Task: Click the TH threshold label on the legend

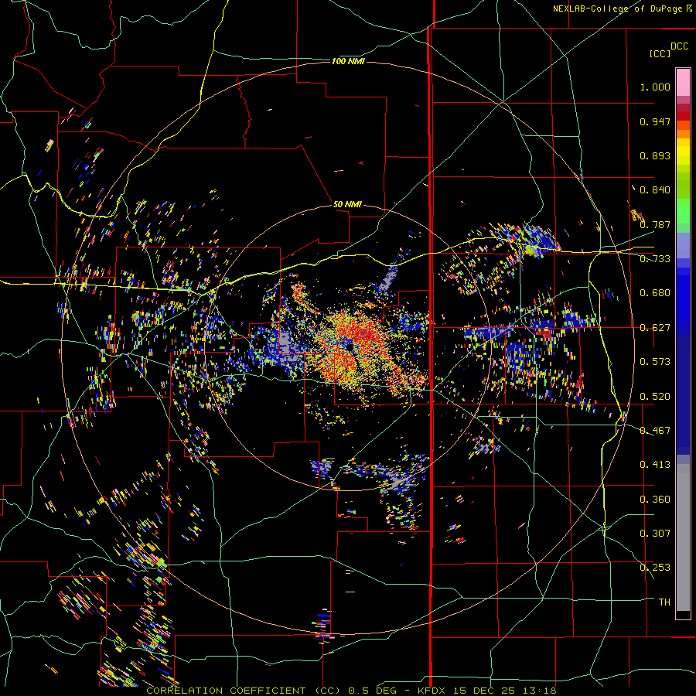Action: tap(664, 602)
